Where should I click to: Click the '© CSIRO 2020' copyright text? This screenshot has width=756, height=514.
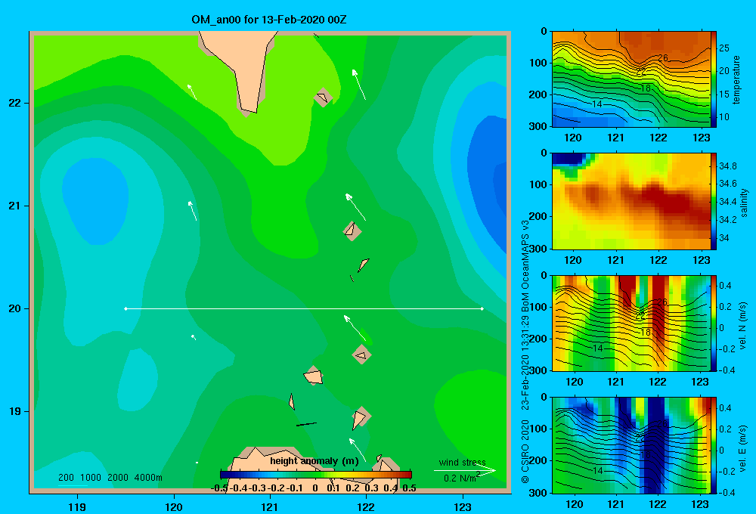pos(525,451)
